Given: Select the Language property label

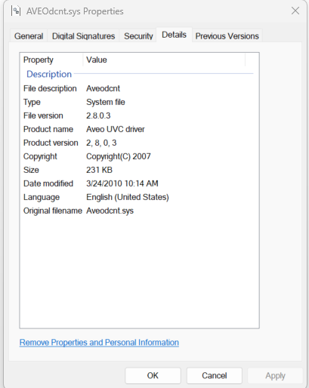Looking at the screenshot, I should (x=42, y=197).
